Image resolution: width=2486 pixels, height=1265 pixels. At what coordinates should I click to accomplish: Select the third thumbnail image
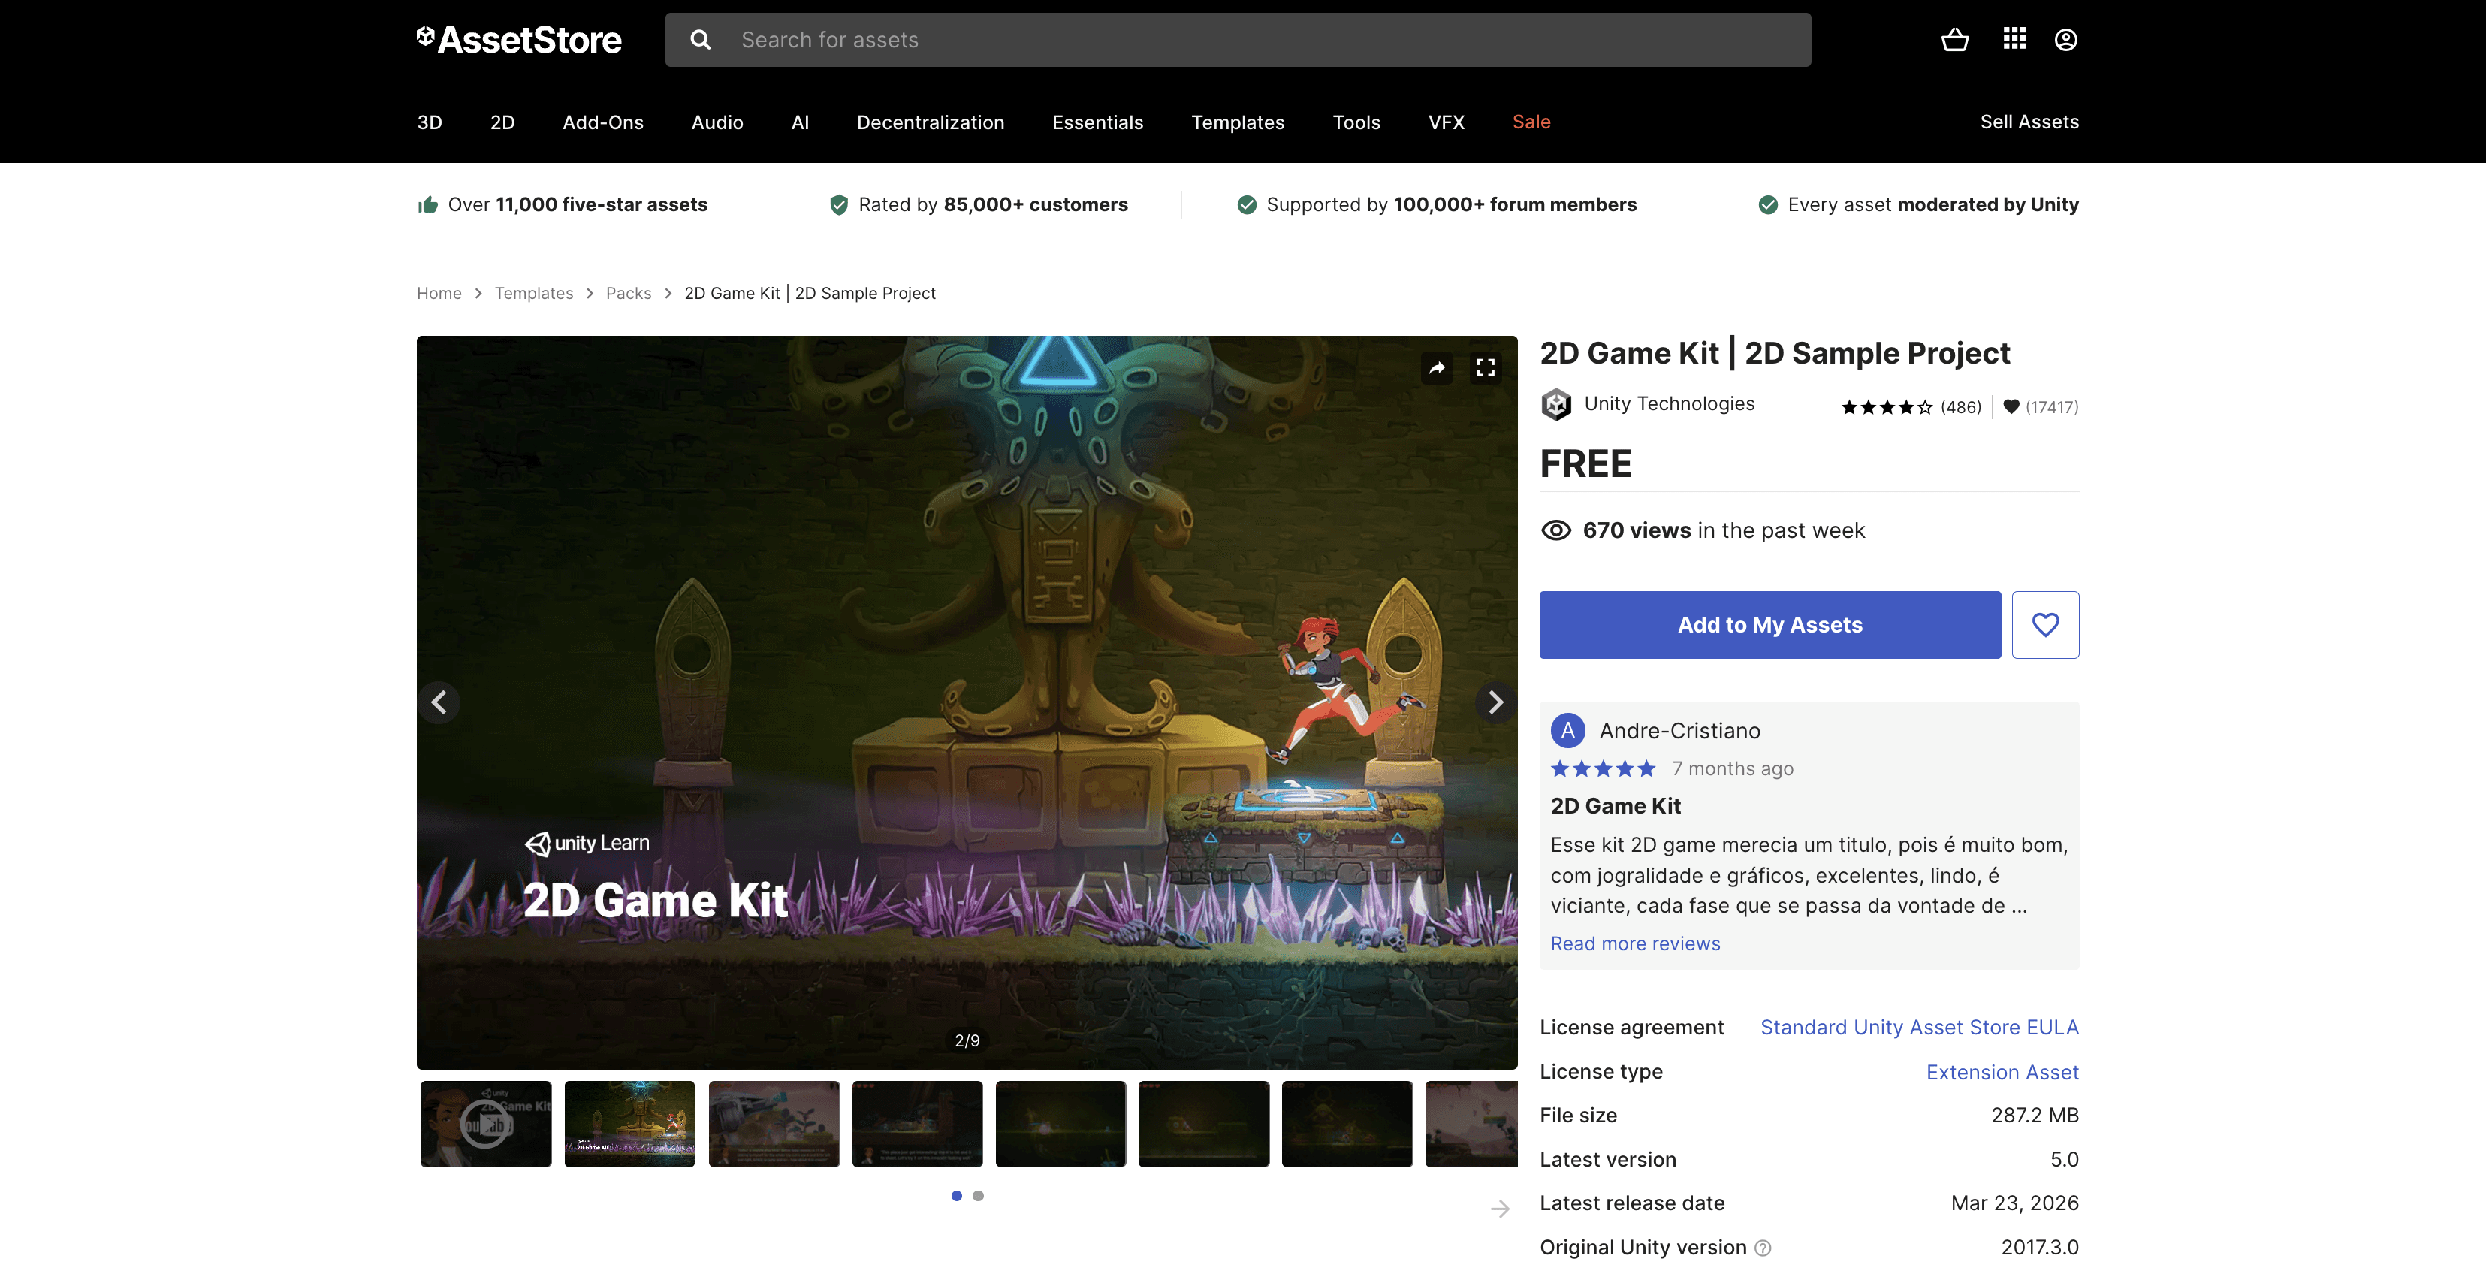(774, 1124)
